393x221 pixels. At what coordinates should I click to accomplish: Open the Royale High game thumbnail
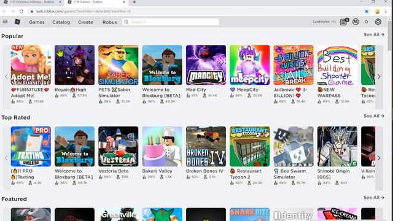point(74,65)
